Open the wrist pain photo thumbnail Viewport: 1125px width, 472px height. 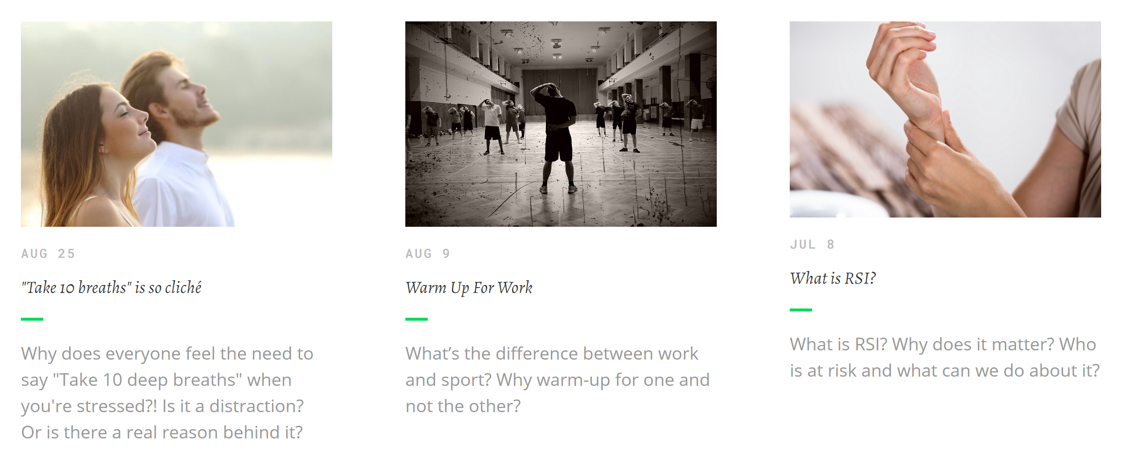click(945, 119)
